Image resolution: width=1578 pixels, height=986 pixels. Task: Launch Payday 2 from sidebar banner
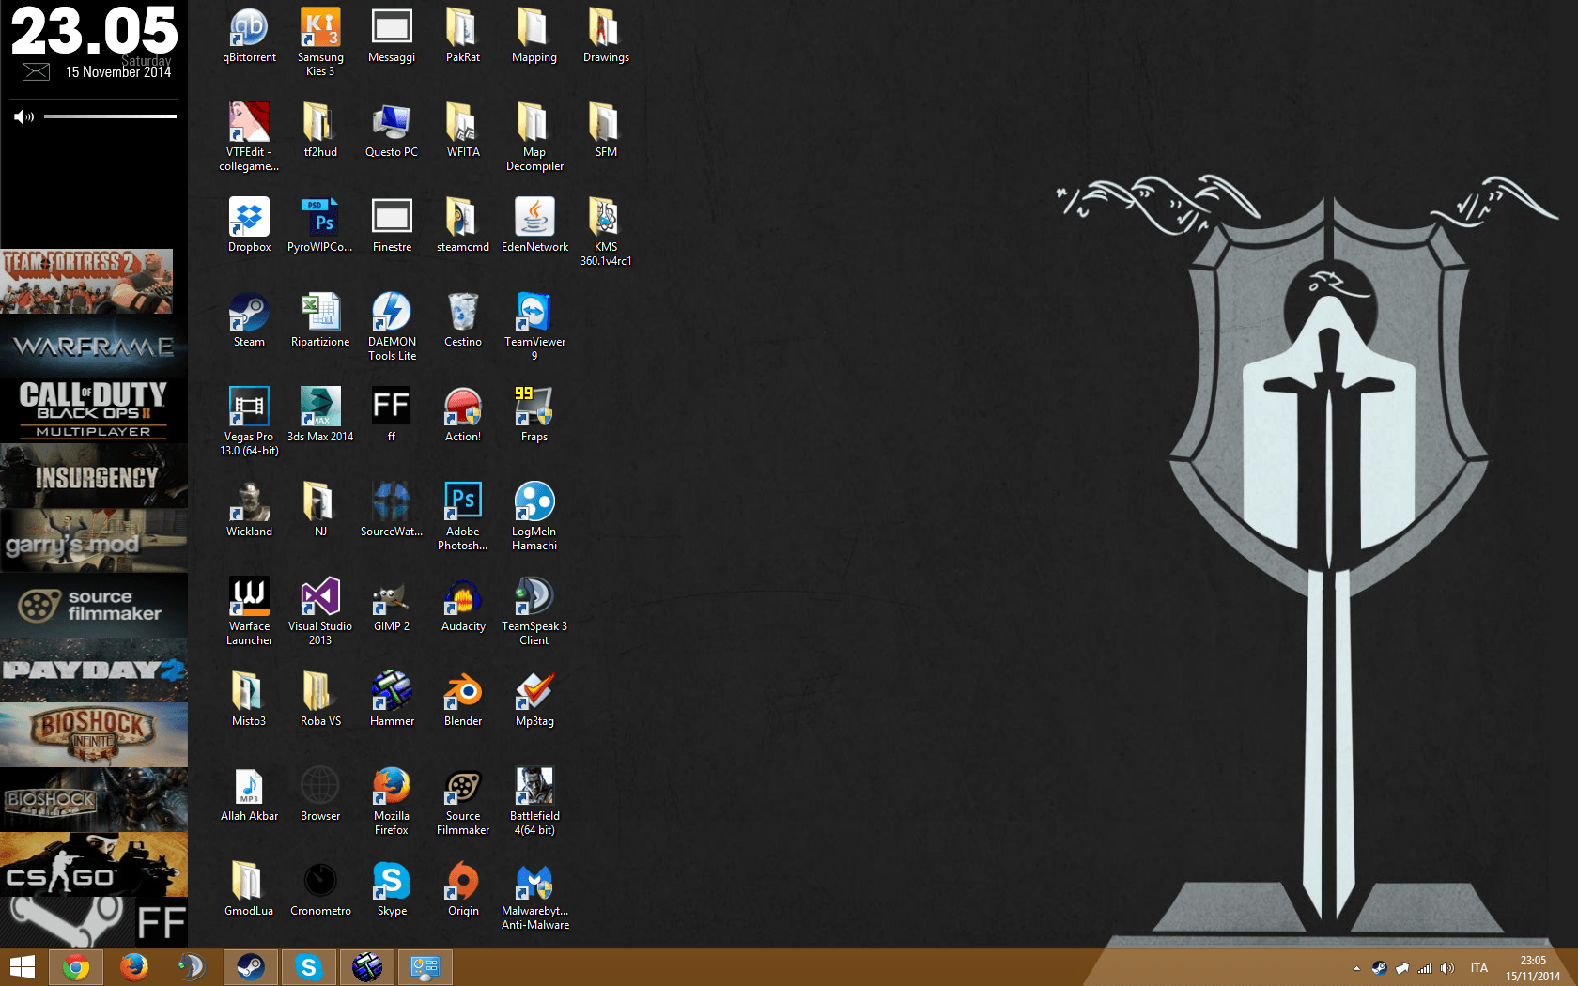pyautogui.click(x=94, y=670)
